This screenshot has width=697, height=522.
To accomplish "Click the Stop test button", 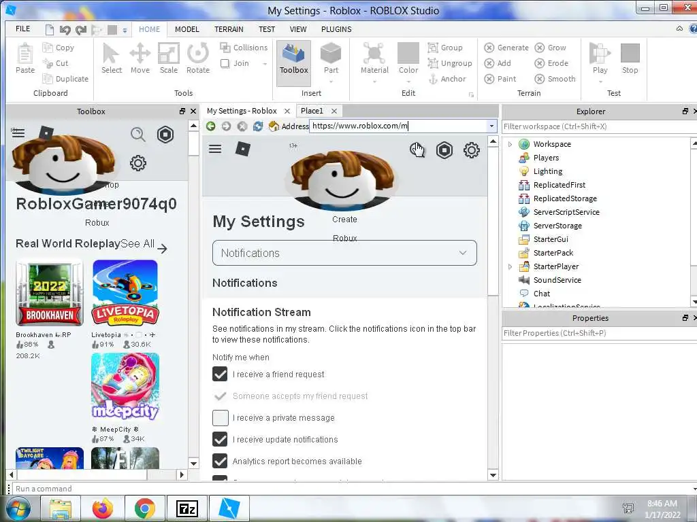I will pos(630,58).
